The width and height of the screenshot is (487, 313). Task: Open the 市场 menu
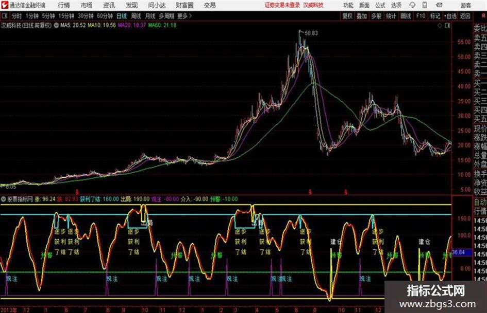[x=87, y=5]
